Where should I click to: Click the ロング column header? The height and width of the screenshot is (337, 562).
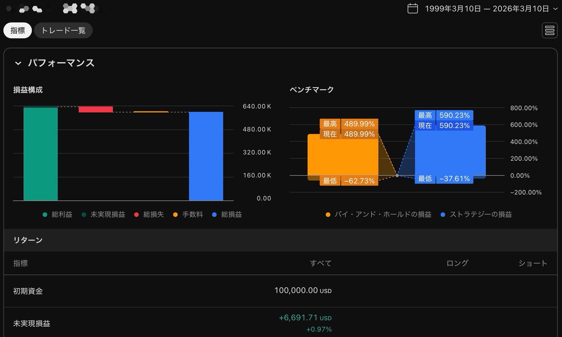click(458, 264)
